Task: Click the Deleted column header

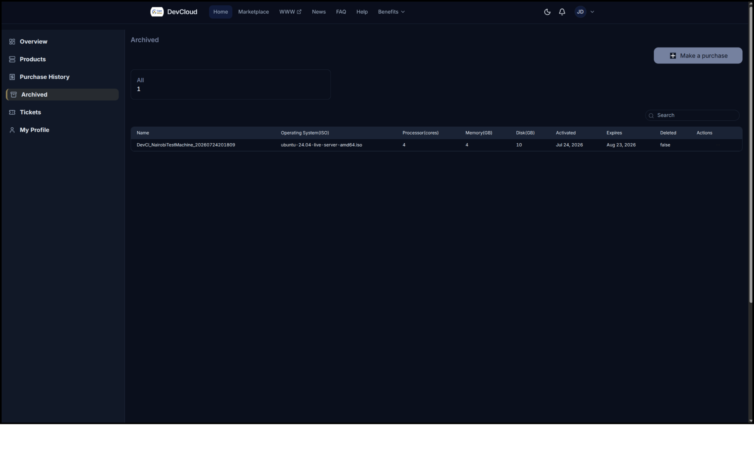Action: [x=668, y=133]
